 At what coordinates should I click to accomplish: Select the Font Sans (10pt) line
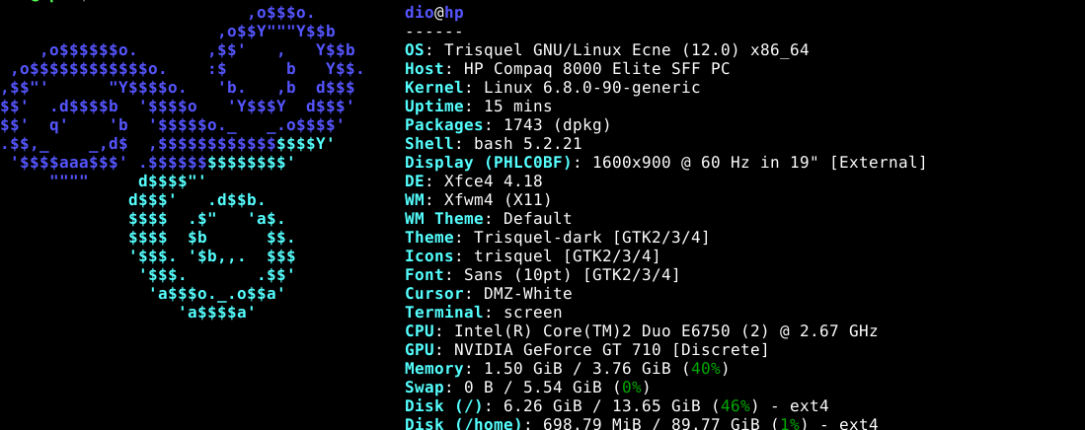(542, 275)
